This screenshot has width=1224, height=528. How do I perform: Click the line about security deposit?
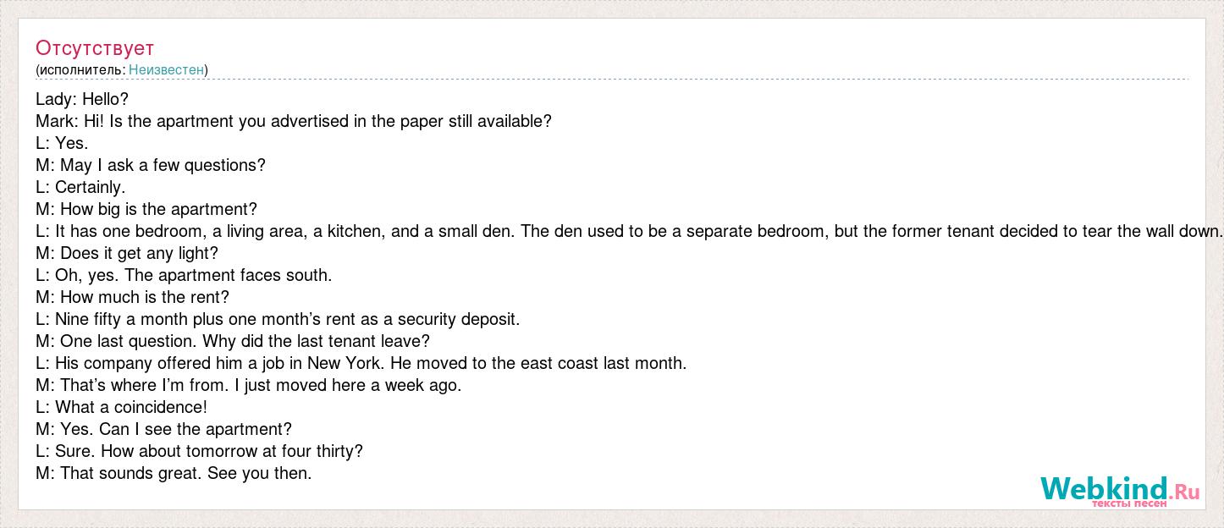pos(278,319)
